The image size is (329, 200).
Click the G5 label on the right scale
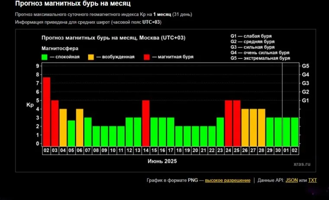pos(305,66)
